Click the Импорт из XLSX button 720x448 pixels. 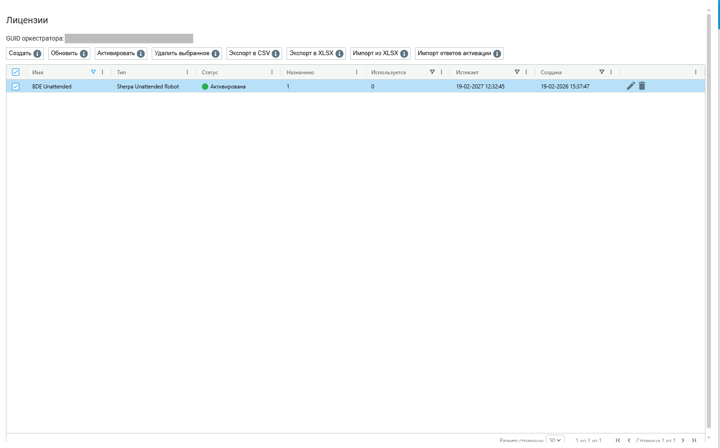(x=381, y=53)
